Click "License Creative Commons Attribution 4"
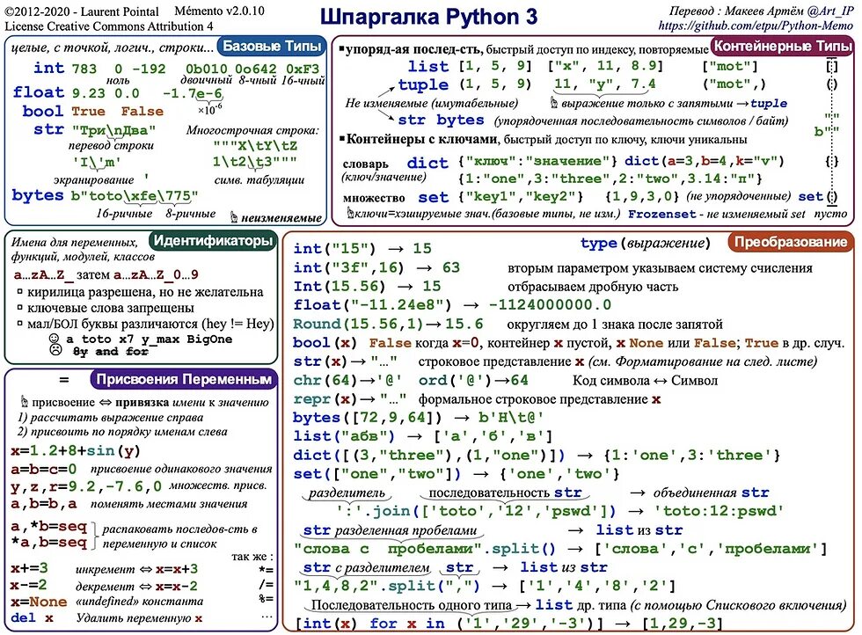This screenshot has width=862, height=635. (109, 26)
